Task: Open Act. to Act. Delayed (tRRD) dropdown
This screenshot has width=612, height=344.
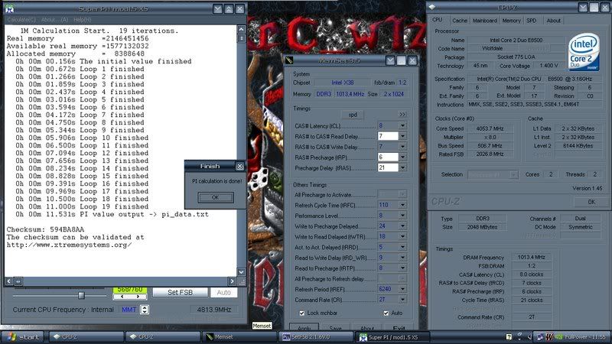Action: click(402, 247)
